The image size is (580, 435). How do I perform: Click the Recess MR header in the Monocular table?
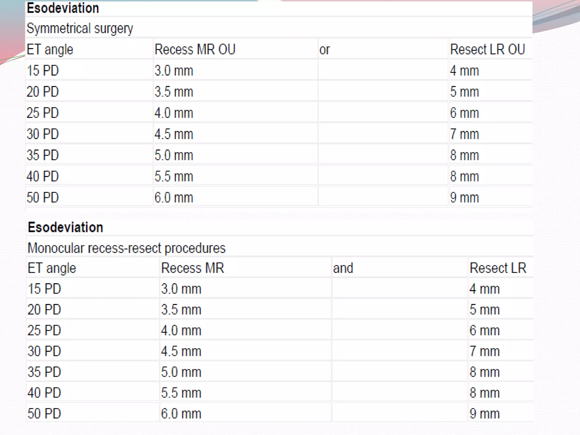tap(192, 268)
